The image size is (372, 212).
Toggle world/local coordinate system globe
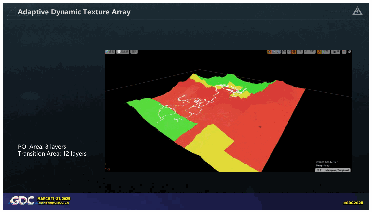click(x=284, y=52)
